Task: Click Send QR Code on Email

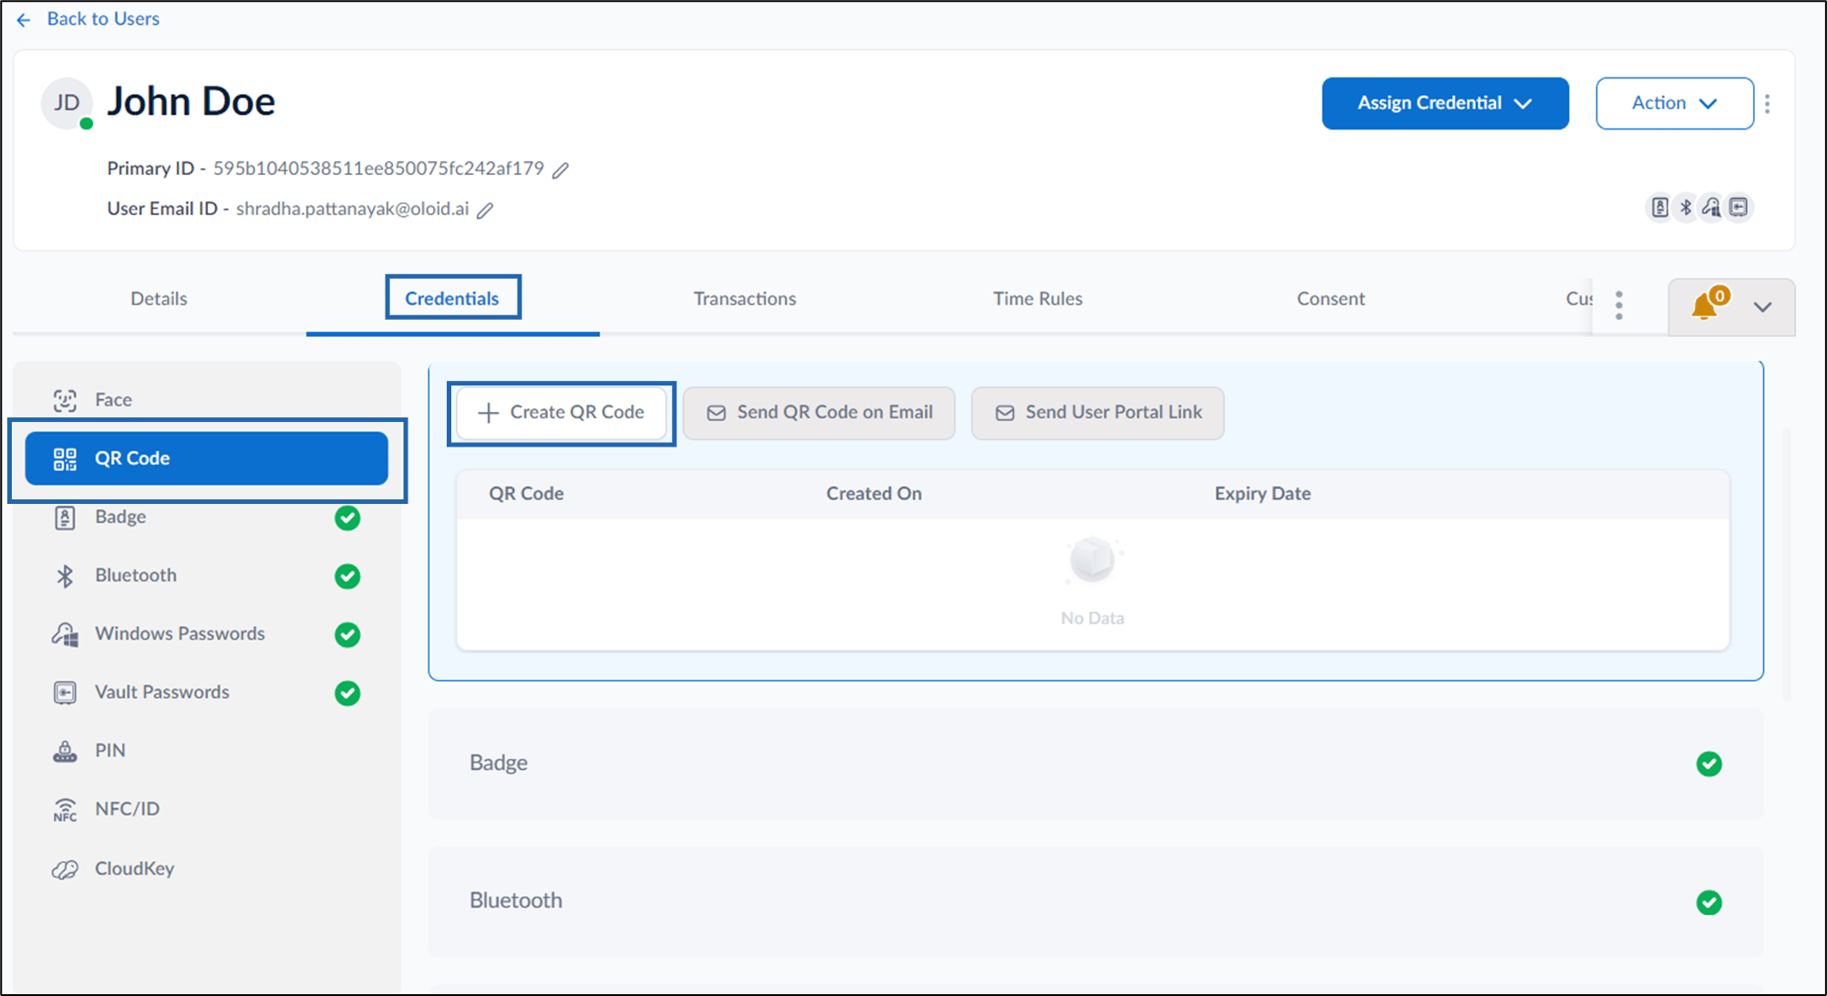Action: [819, 413]
